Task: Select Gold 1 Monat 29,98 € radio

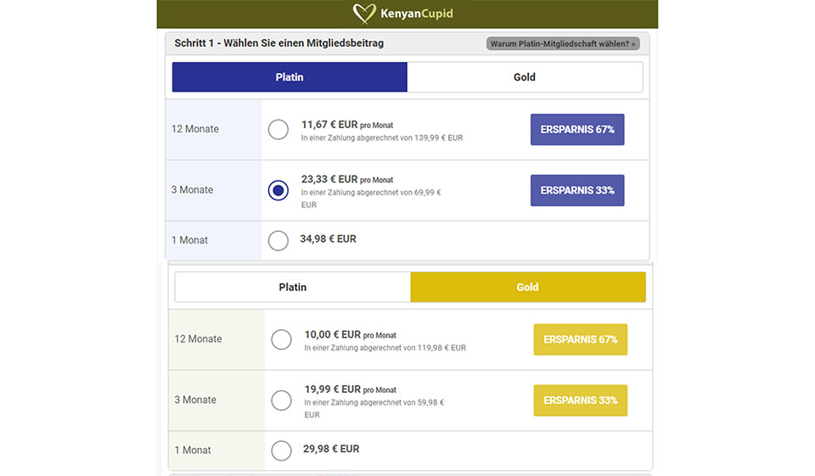Action: point(281,451)
